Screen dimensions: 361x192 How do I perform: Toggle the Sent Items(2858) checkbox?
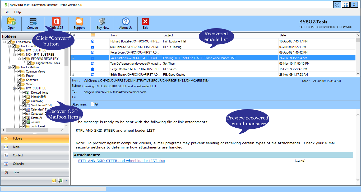pos(24,105)
